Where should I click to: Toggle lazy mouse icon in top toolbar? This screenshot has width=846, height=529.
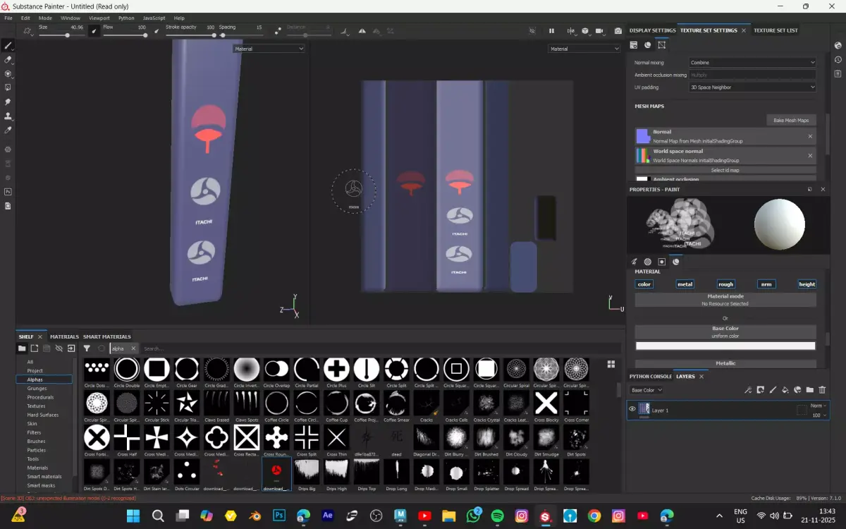[x=278, y=31]
